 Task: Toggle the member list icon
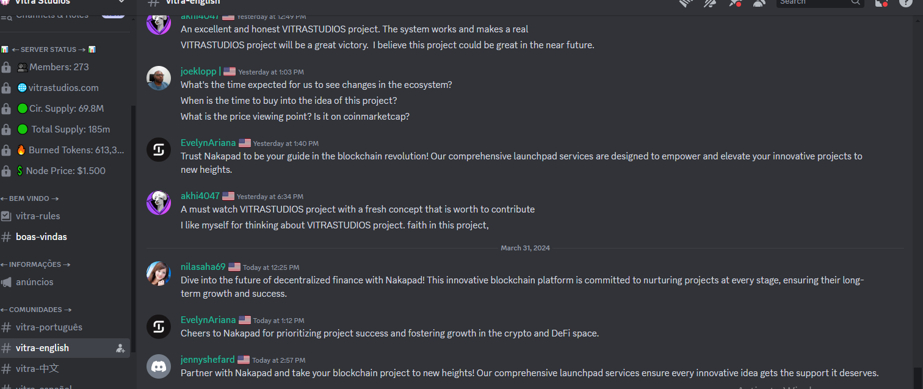coord(759,2)
